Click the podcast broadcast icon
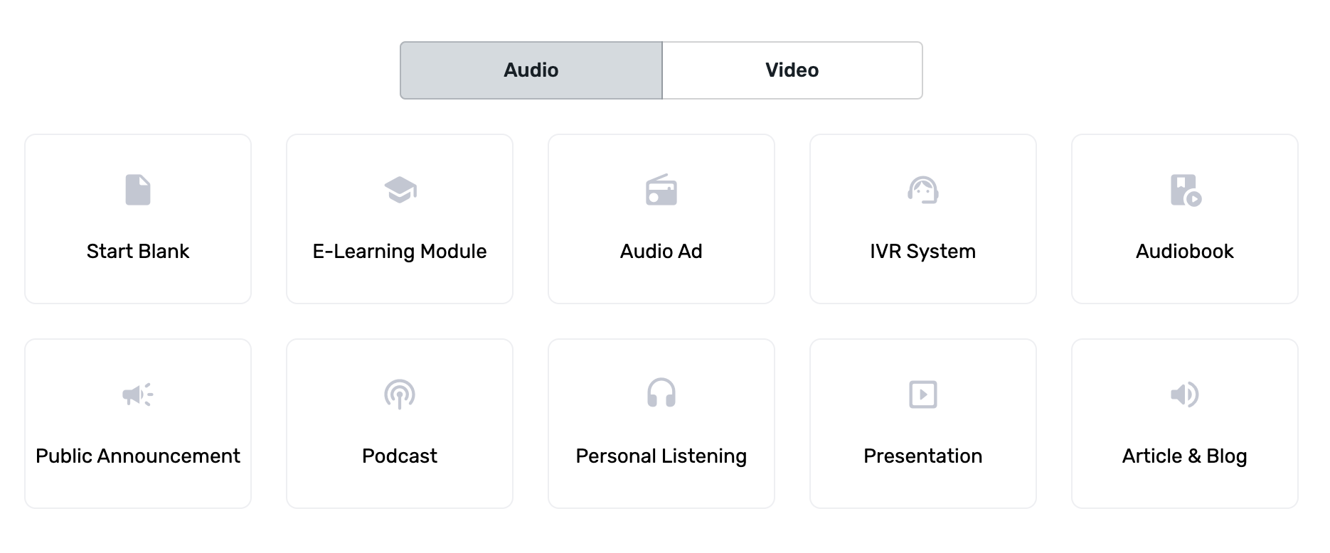This screenshot has height=553, width=1330. pyautogui.click(x=400, y=394)
